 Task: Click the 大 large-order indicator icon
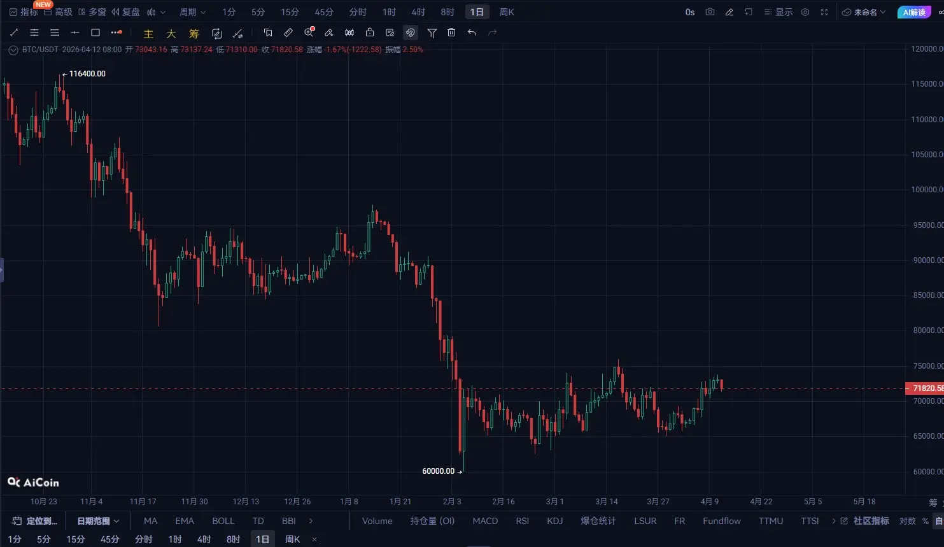click(171, 34)
